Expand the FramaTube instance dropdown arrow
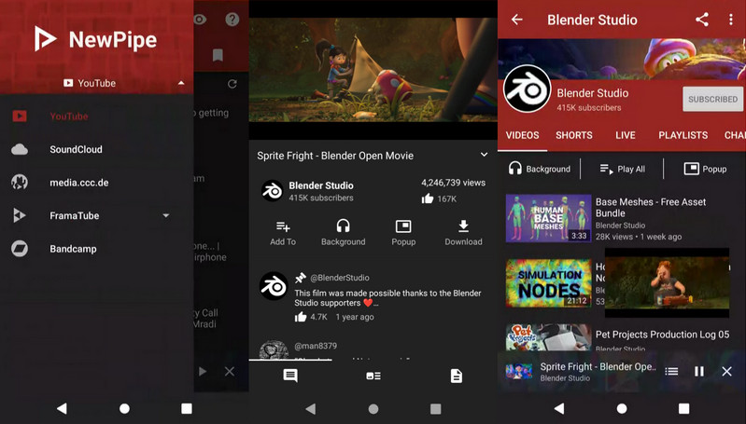Image resolution: width=746 pixels, height=424 pixels. click(x=166, y=215)
